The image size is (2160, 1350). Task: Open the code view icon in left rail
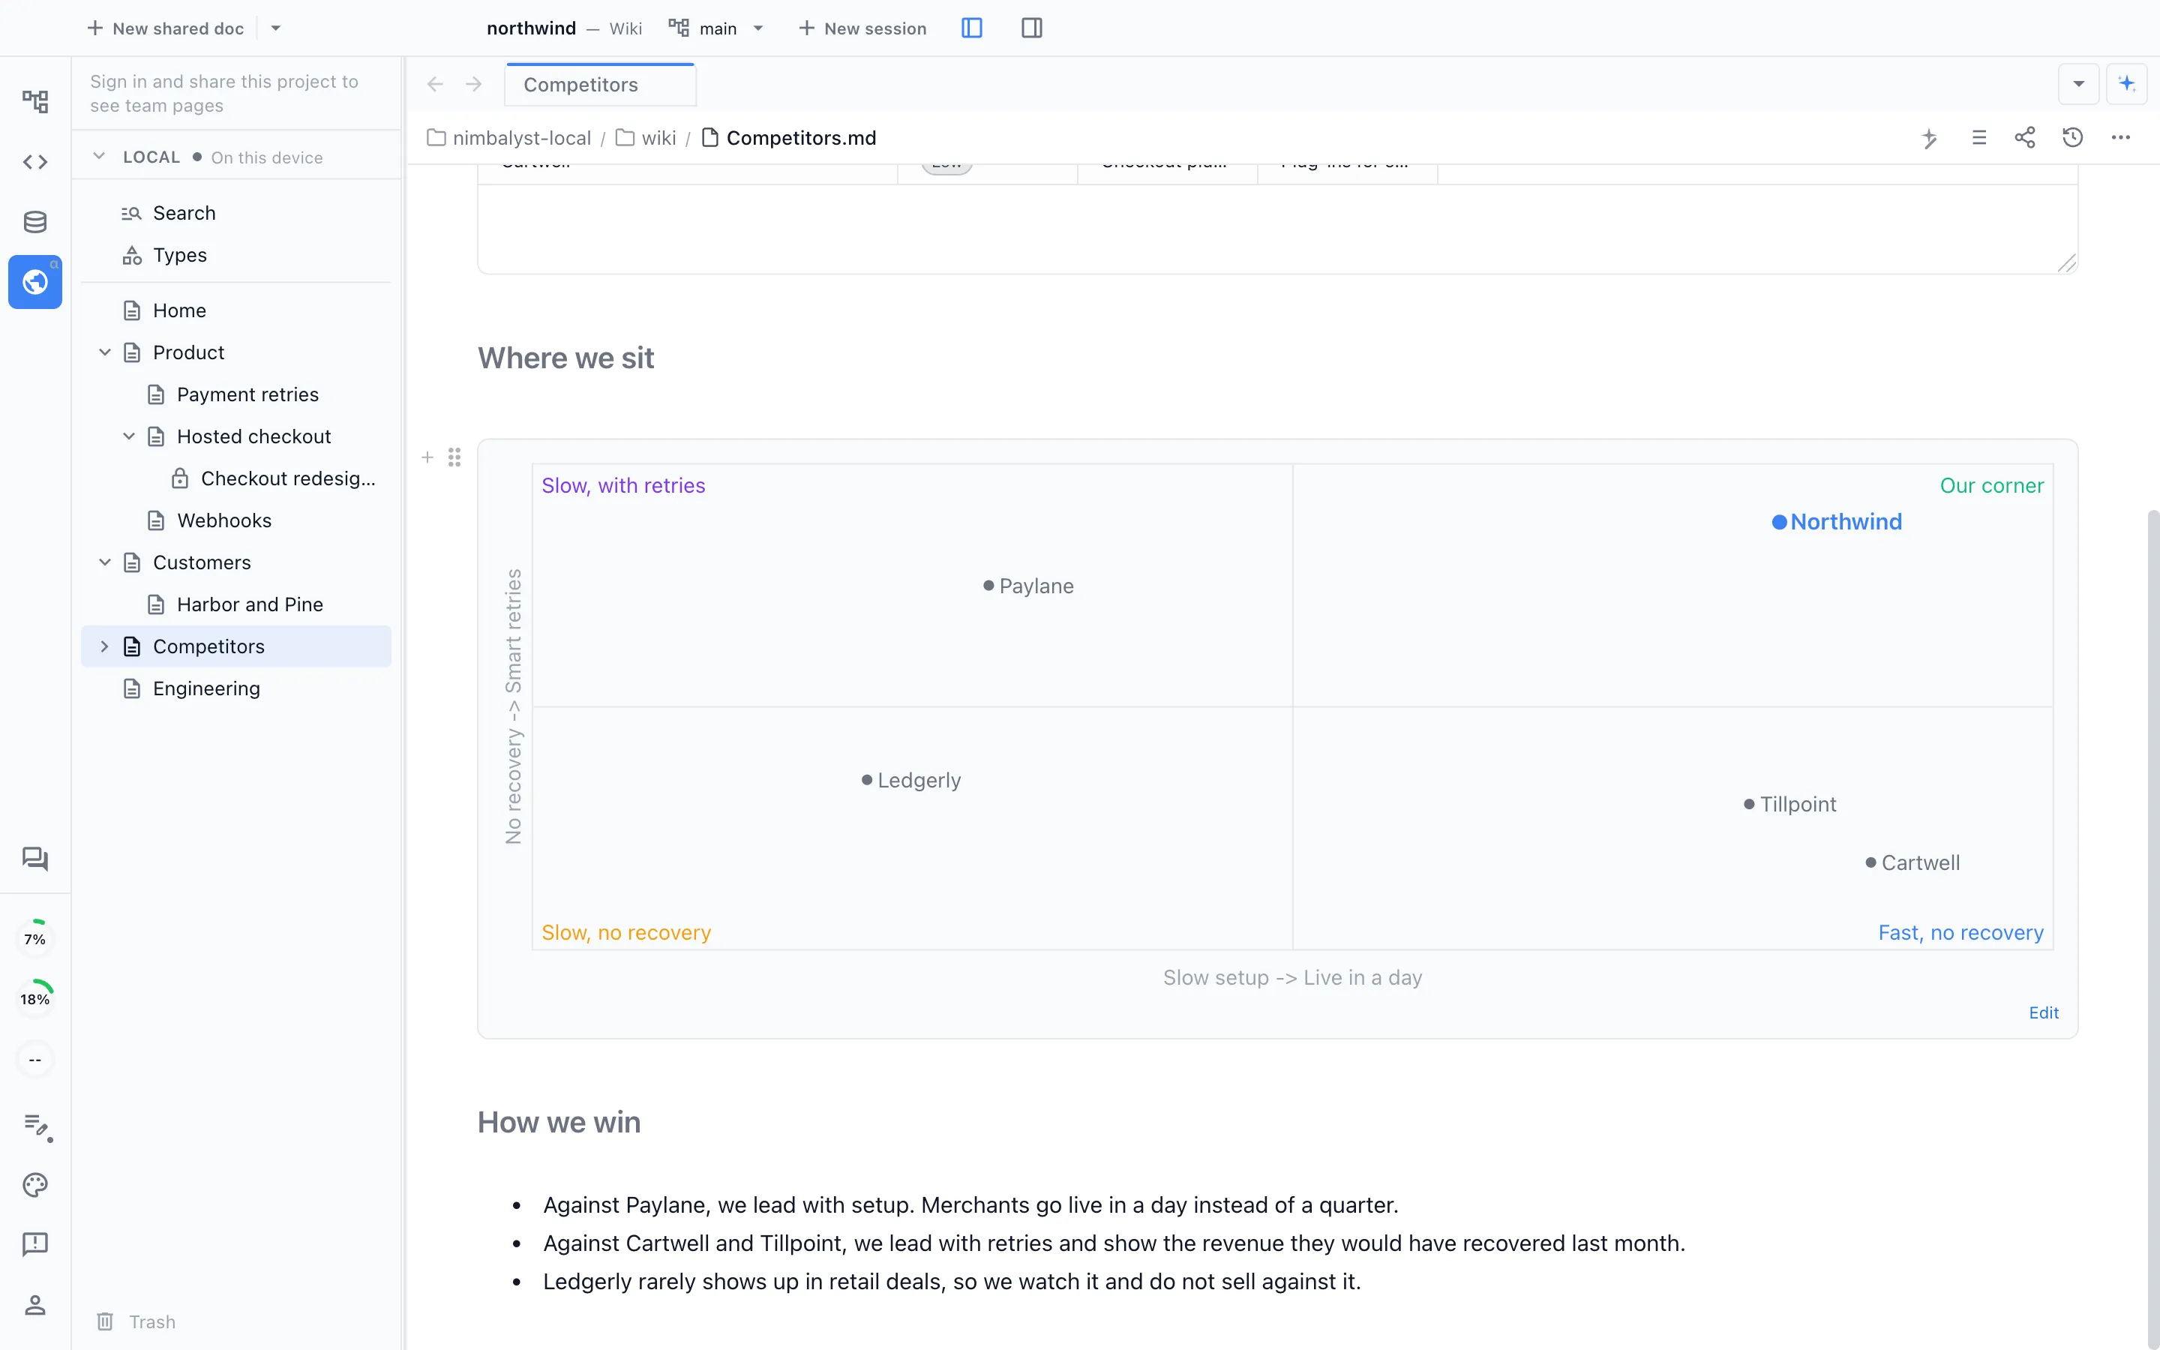(x=34, y=161)
